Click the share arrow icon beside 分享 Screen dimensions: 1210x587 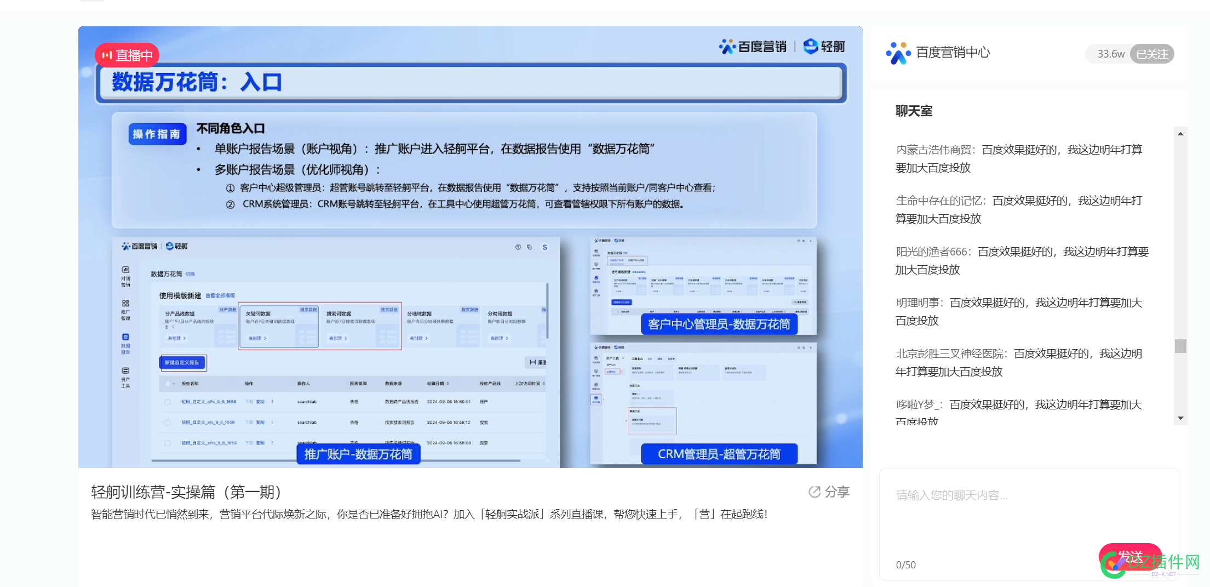pos(815,492)
